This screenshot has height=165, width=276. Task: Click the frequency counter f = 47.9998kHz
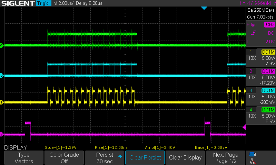(258, 3)
